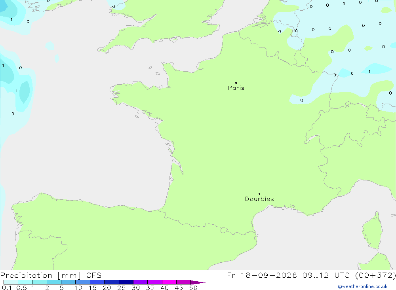
Task: Click the 50 value on the legend scale
Action: [x=193, y=288]
